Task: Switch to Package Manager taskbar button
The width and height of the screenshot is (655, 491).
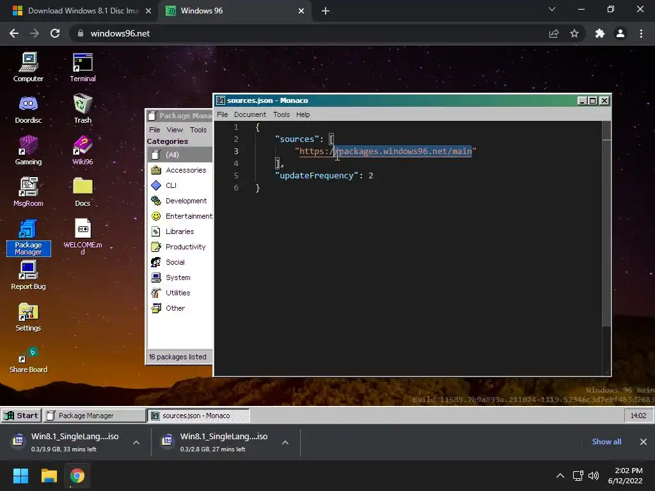Action: click(95, 416)
